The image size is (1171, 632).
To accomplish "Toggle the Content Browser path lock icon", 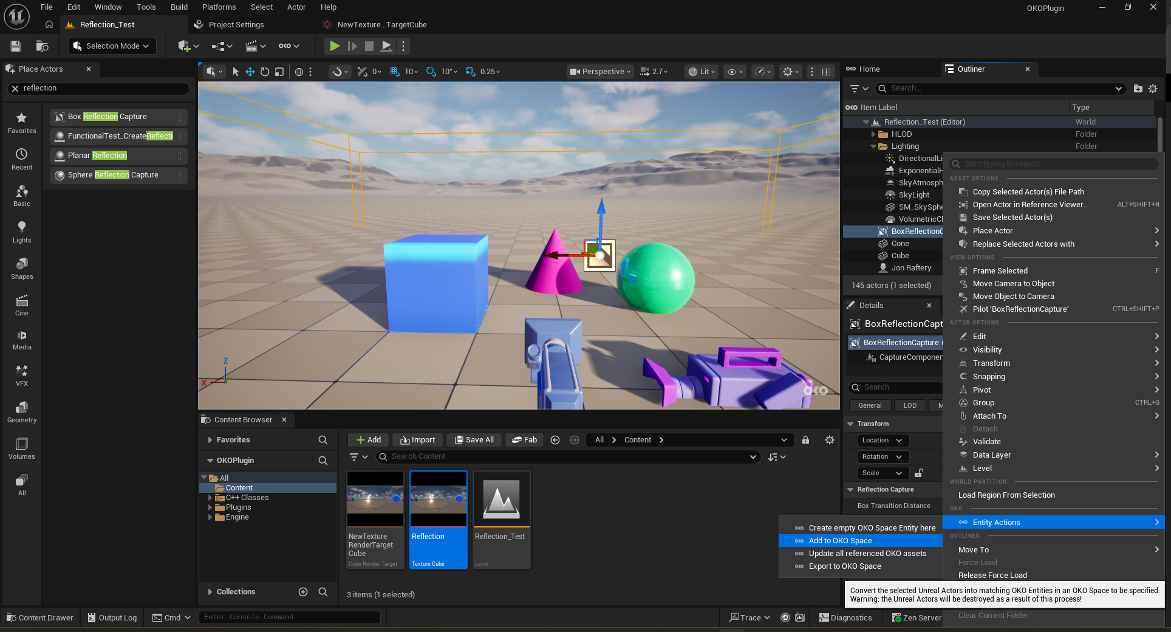I will point(805,440).
